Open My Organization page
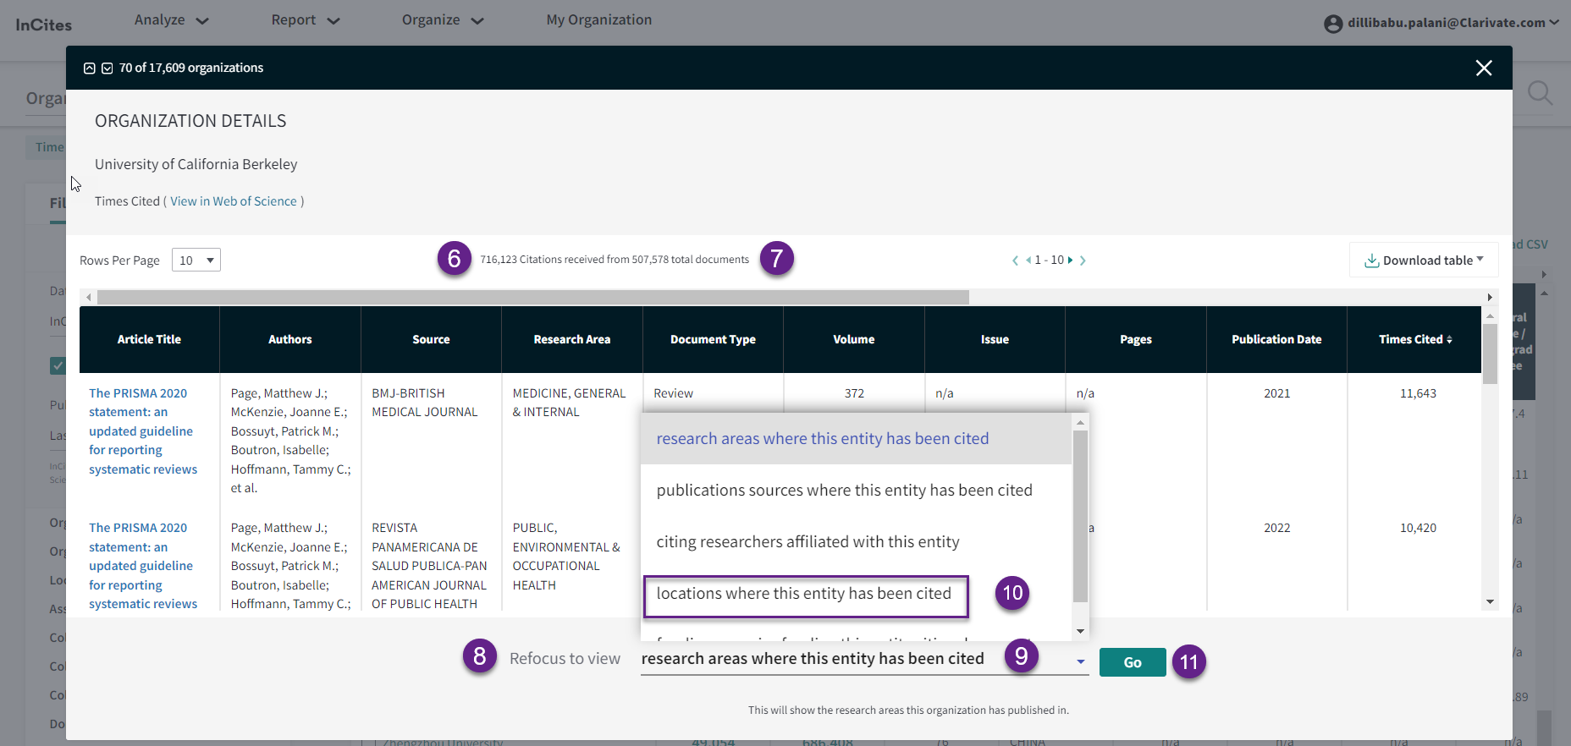 point(599,19)
